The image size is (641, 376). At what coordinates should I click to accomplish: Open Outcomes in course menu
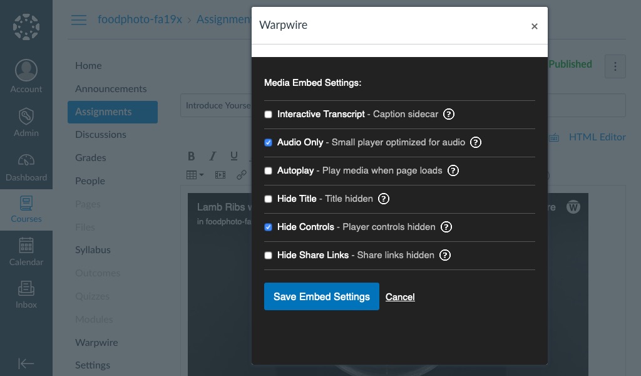(x=98, y=273)
